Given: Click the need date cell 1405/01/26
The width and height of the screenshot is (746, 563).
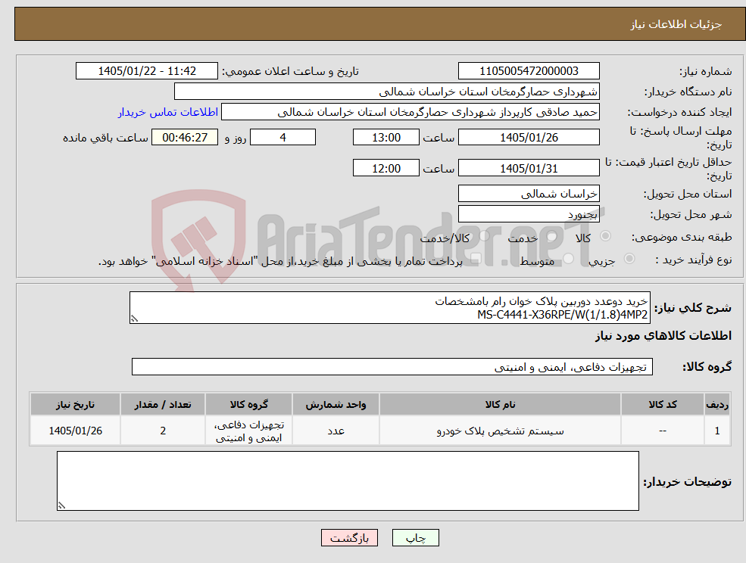Looking at the screenshot, I should (x=75, y=431).
